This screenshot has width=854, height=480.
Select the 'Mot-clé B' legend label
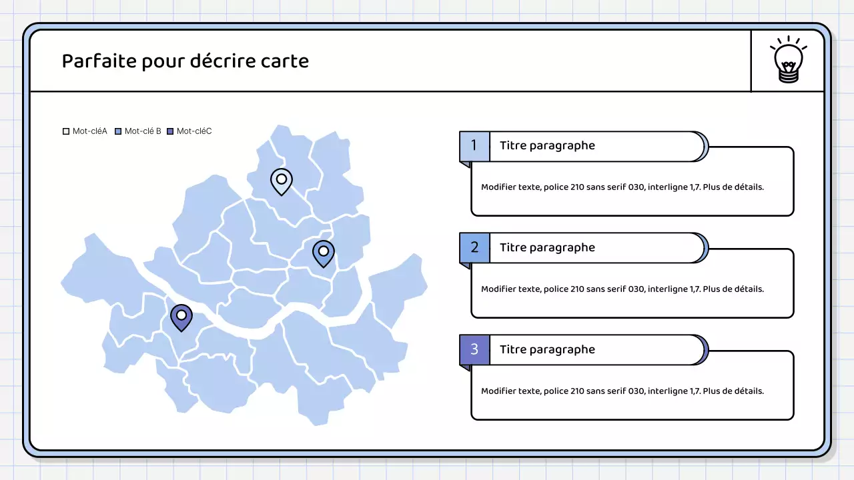point(143,131)
